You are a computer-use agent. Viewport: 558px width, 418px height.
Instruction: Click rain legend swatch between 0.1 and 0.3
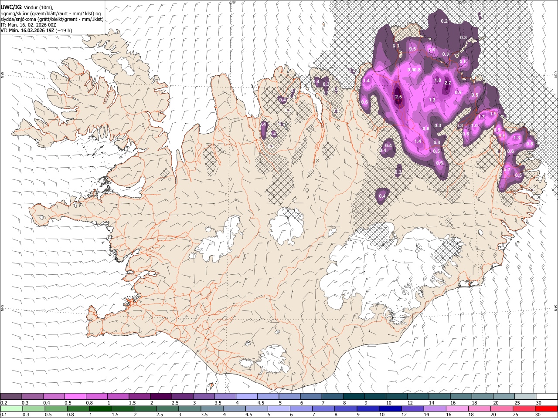click(x=11, y=408)
